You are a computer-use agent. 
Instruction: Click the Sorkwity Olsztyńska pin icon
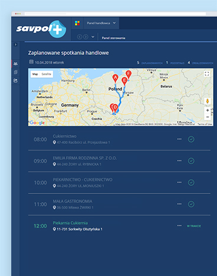(x=54, y=229)
